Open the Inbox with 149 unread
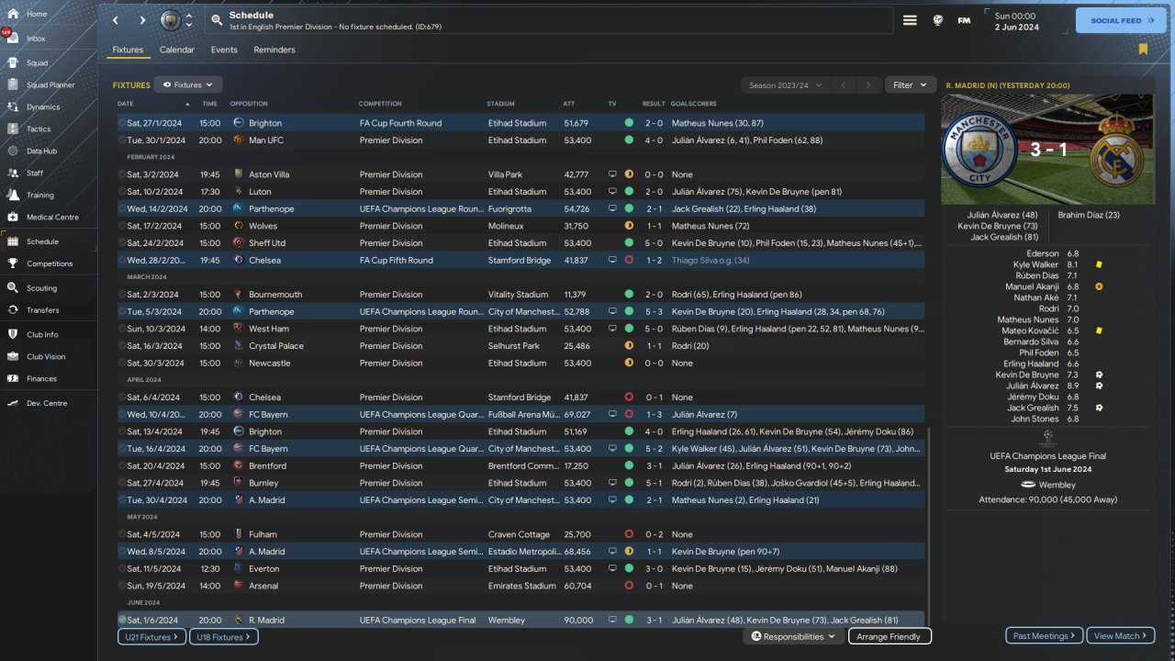 pos(13,39)
